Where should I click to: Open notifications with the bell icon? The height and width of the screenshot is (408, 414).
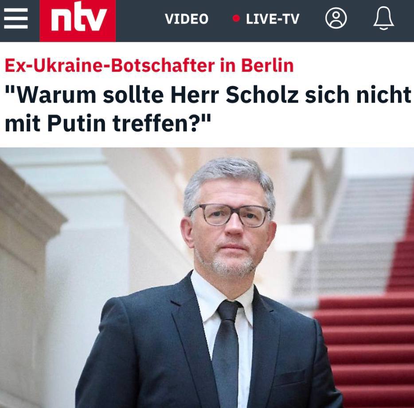(383, 18)
